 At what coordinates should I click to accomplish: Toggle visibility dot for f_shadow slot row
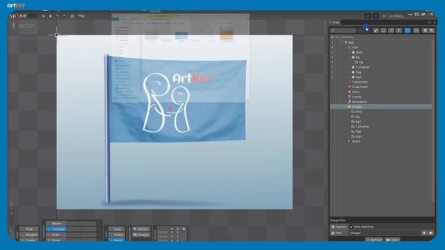[x=332, y=67]
